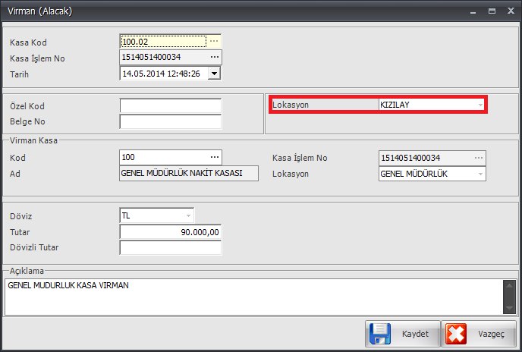Click the Dövizli Tutar label

point(34,247)
